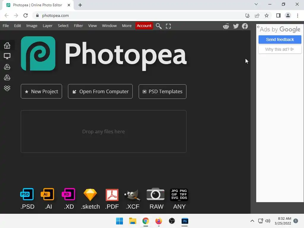Open File Explorer from taskbar

coord(133,221)
